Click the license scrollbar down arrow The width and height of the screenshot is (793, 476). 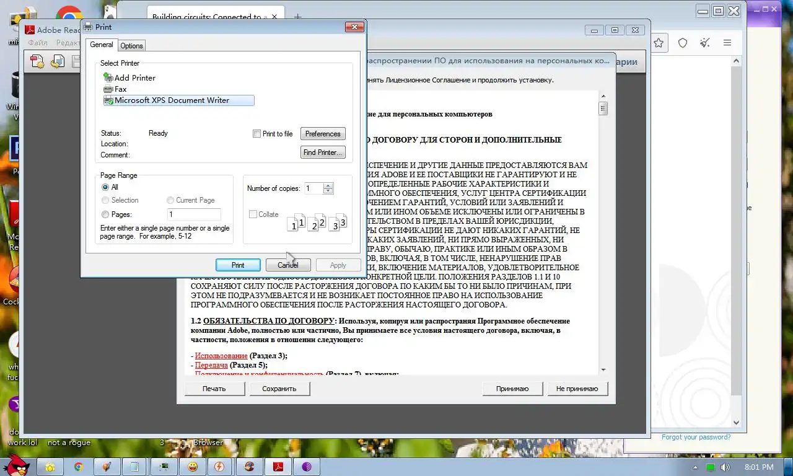click(x=603, y=369)
